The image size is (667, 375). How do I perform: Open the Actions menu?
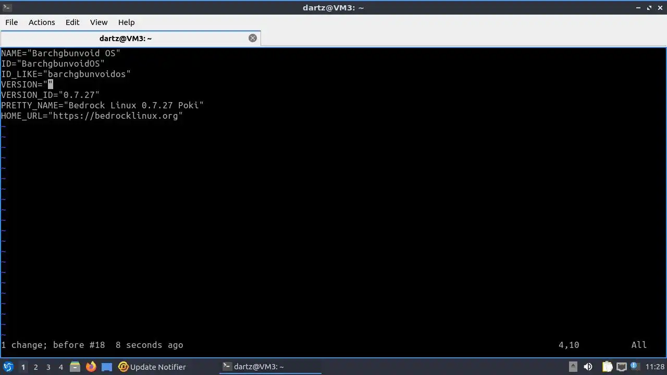click(42, 22)
